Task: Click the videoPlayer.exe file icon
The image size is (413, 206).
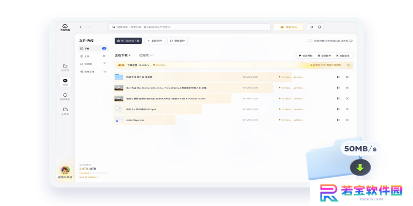Action: tap(119, 120)
